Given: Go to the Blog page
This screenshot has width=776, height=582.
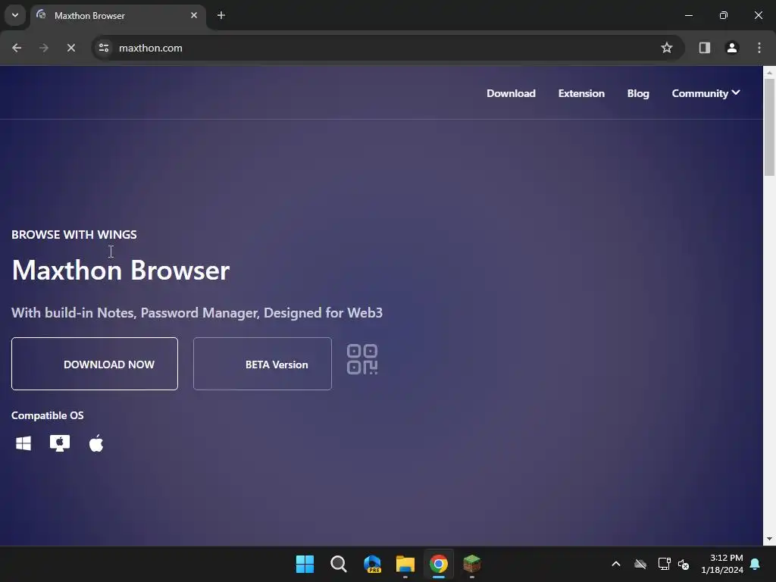Looking at the screenshot, I should coord(638,93).
